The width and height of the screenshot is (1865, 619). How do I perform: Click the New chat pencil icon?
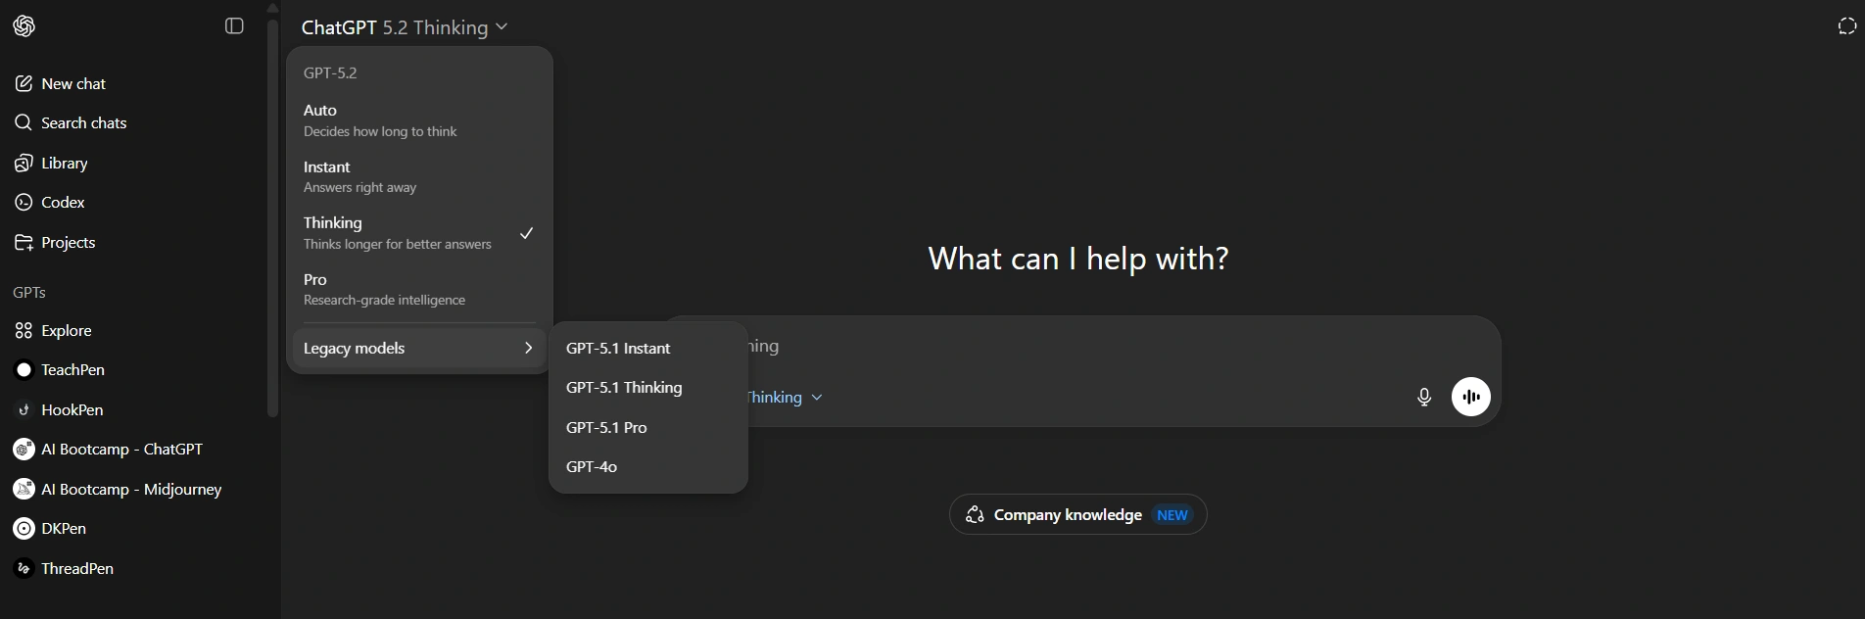point(24,83)
